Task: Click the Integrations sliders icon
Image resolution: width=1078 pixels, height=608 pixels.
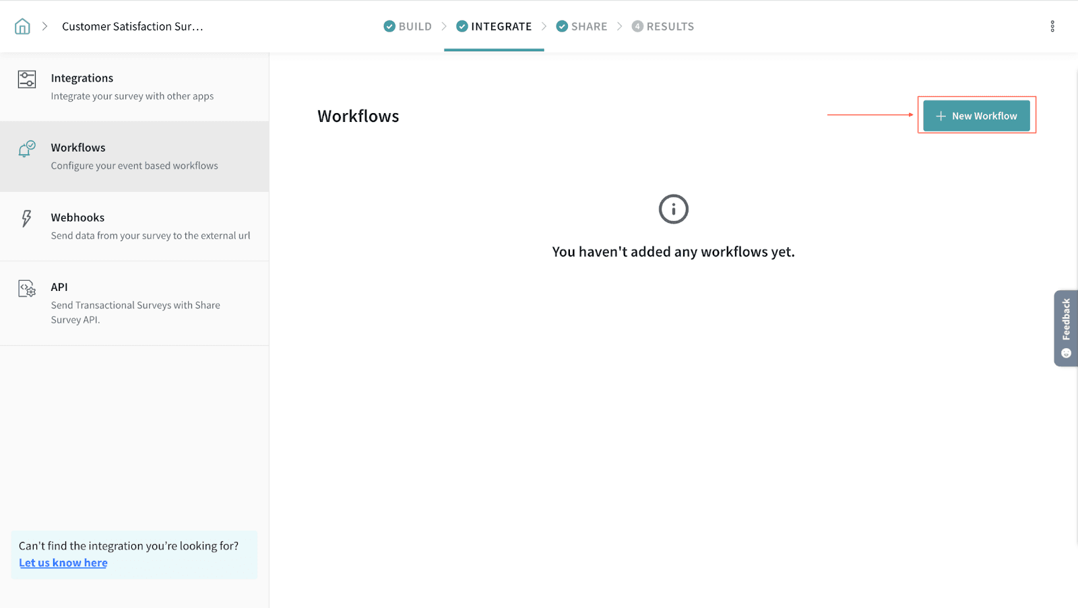Action: [27, 79]
